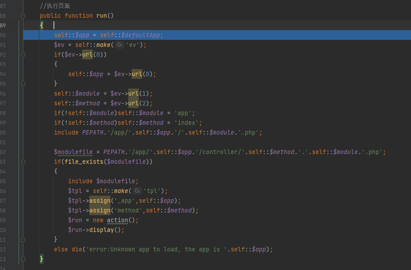
Task: Click fold end marker at function's final yellow brace
Action: click(x=23, y=259)
